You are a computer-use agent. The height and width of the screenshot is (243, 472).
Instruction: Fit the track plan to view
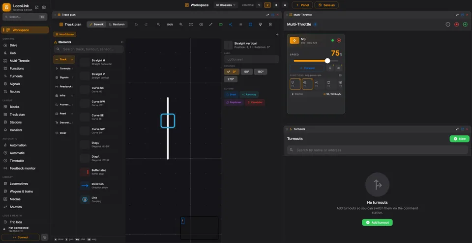[191, 24]
